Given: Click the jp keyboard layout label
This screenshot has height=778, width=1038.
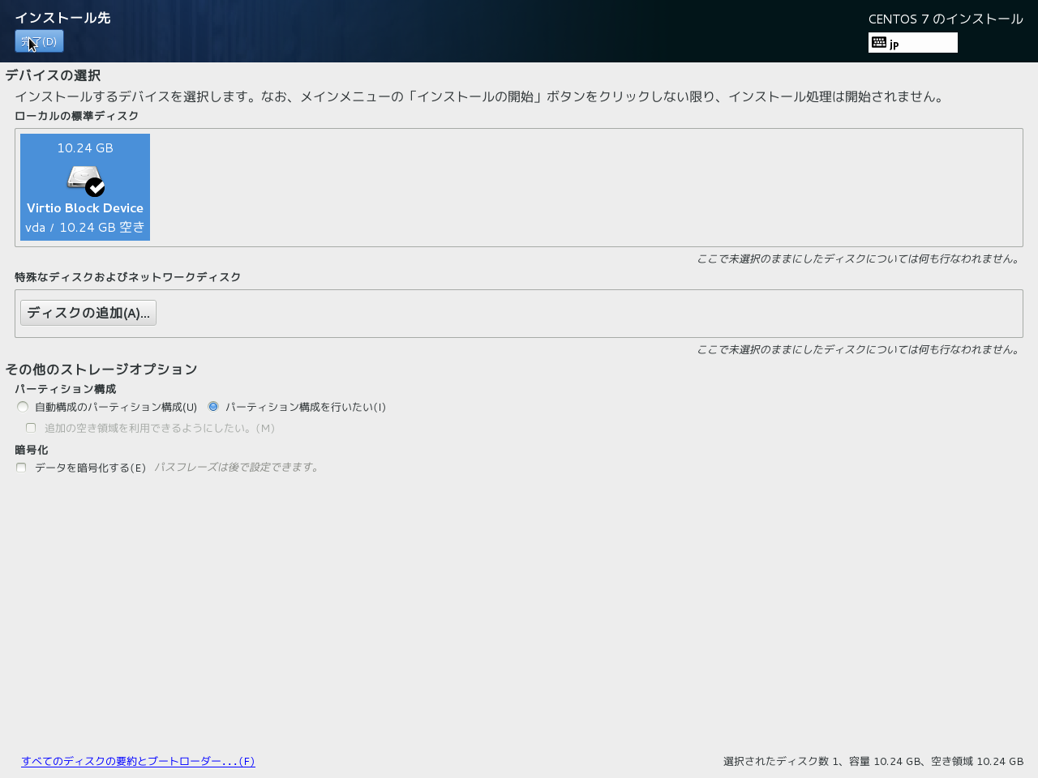Looking at the screenshot, I should [x=894, y=45].
